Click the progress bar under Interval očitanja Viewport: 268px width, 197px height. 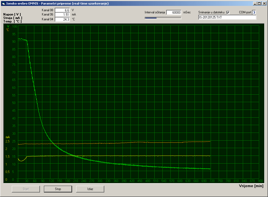point(163,18)
